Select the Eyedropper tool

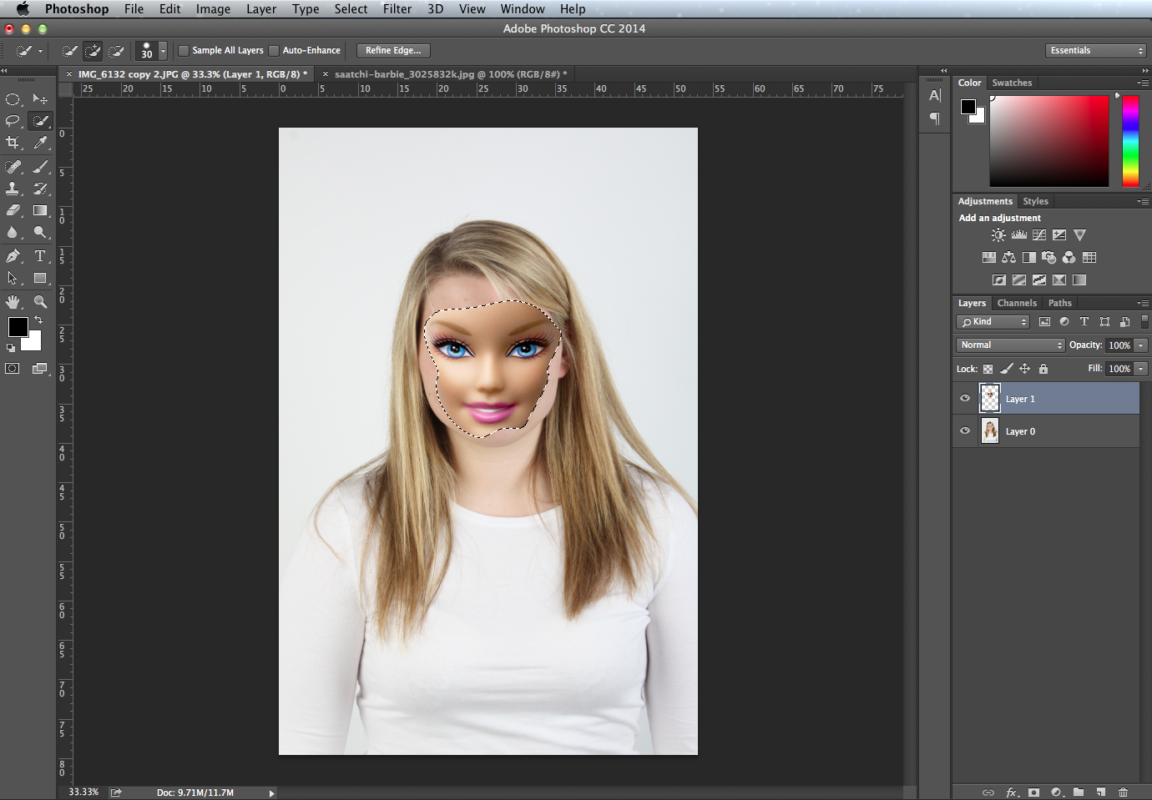coord(40,143)
